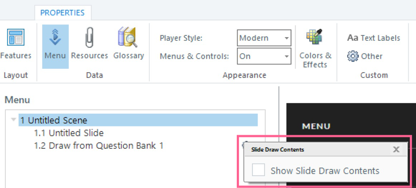This screenshot has width=416, height=188.
Task: Click the Text Labels icon
Action: (x=353, y=38)
